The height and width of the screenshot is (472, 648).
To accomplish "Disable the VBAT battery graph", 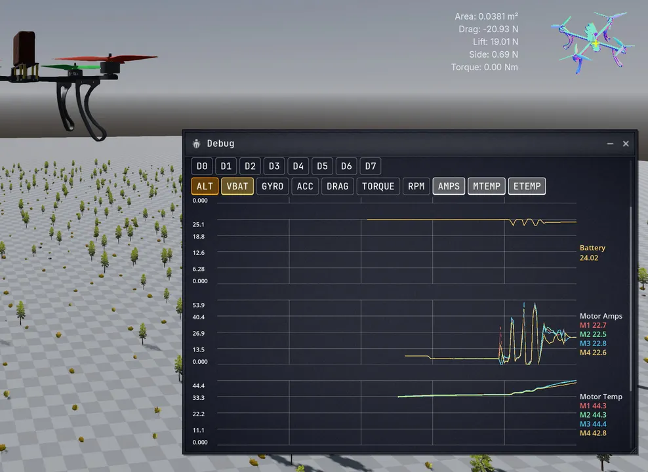I will [x=237, y=186].
